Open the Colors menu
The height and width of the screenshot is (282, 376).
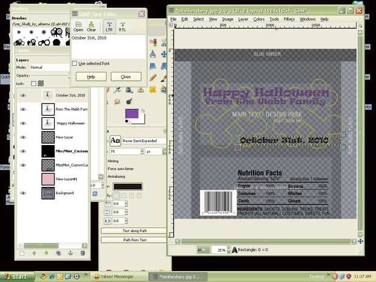click(259, 19)
